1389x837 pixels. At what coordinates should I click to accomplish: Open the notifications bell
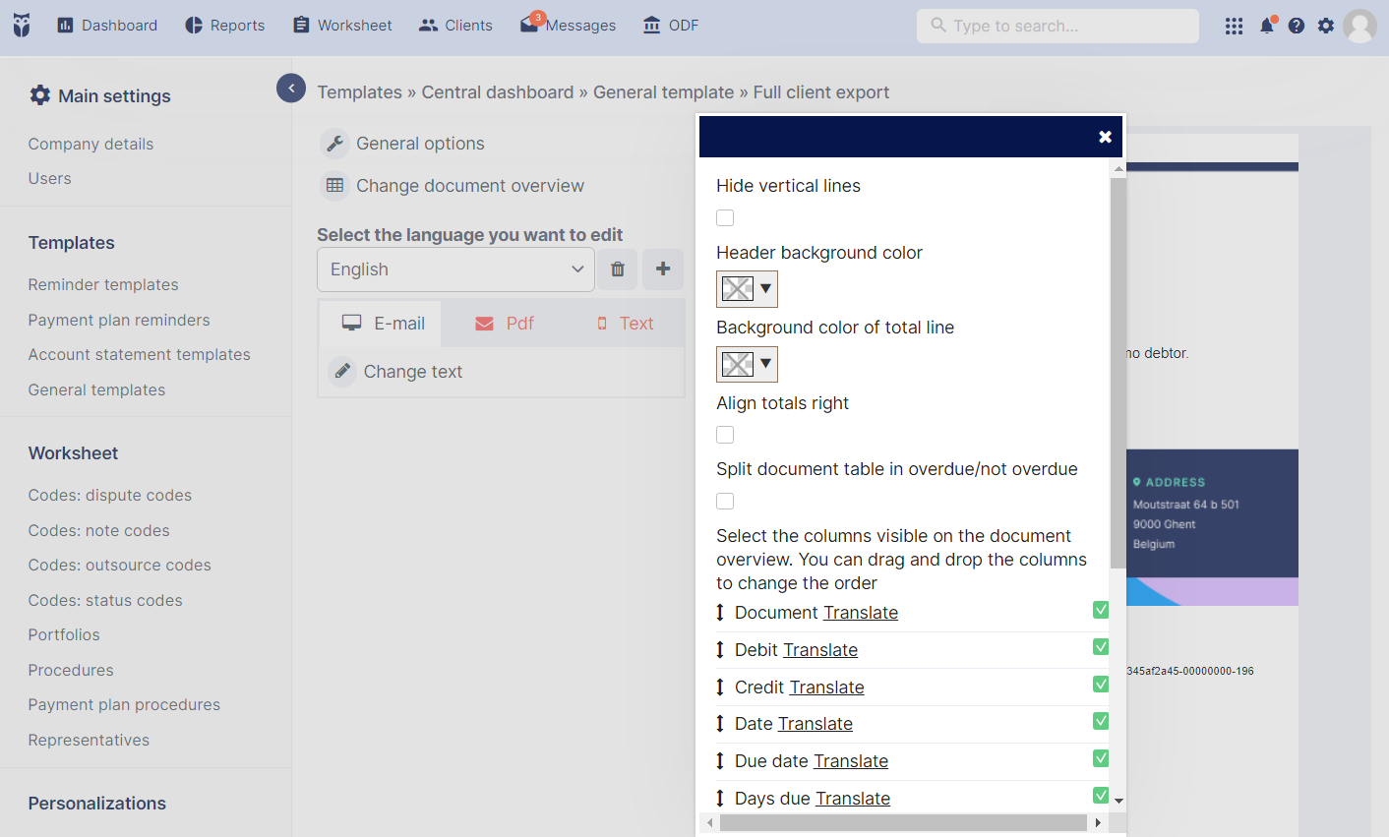[1267, 26]
